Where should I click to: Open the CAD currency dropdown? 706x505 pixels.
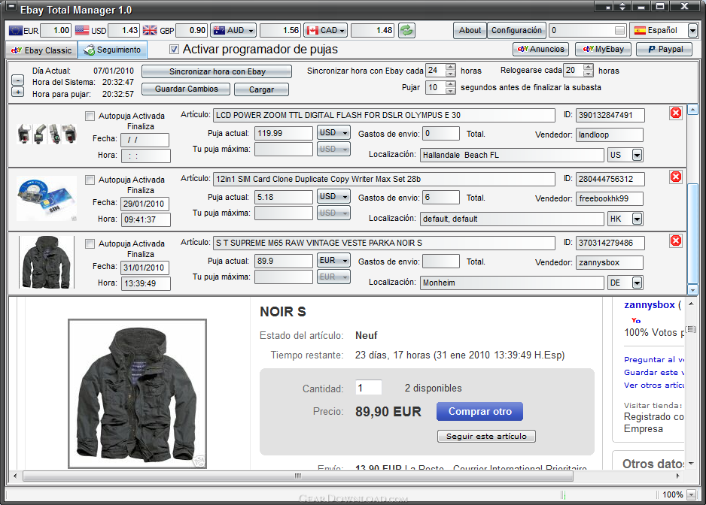[326, 31]
